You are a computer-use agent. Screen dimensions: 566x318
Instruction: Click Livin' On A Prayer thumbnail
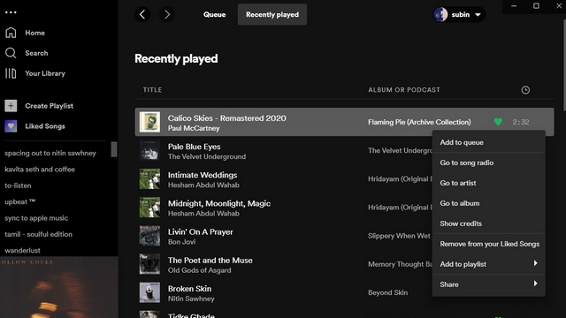click(149, 236)
